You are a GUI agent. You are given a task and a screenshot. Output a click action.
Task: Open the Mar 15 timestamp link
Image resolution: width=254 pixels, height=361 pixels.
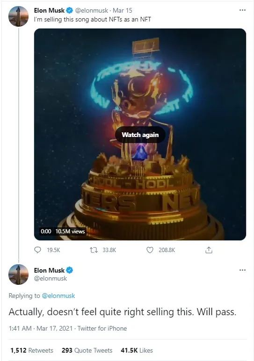tap(122, 10)
